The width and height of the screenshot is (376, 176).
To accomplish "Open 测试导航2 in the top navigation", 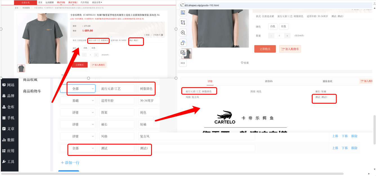I will (x=73, y=3).
